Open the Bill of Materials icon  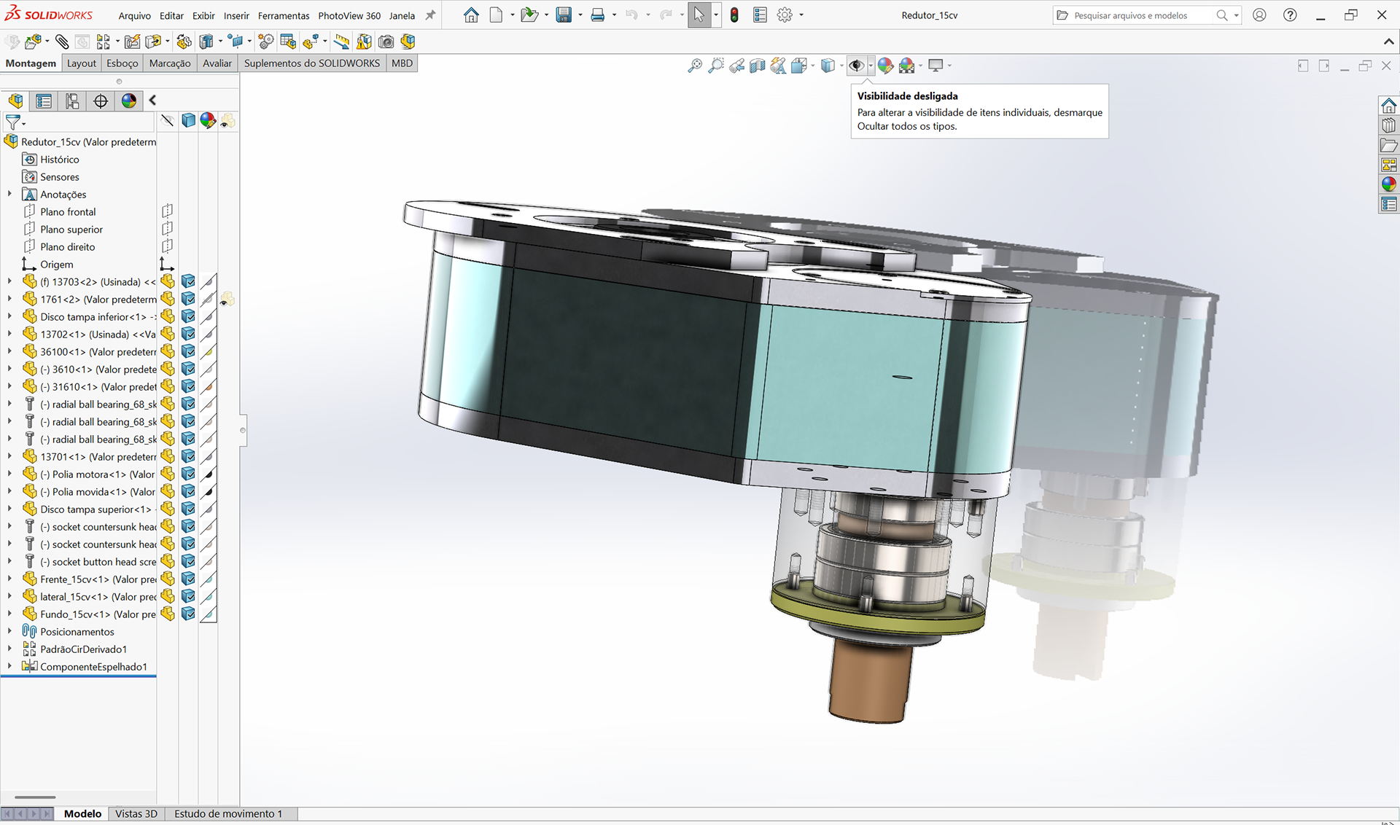coord(288,42)
